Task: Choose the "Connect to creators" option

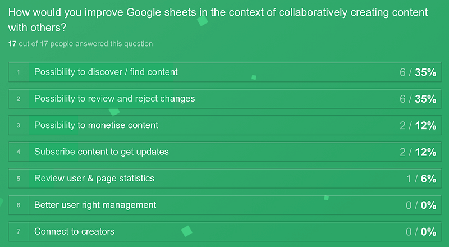Action: pos(74,231)
